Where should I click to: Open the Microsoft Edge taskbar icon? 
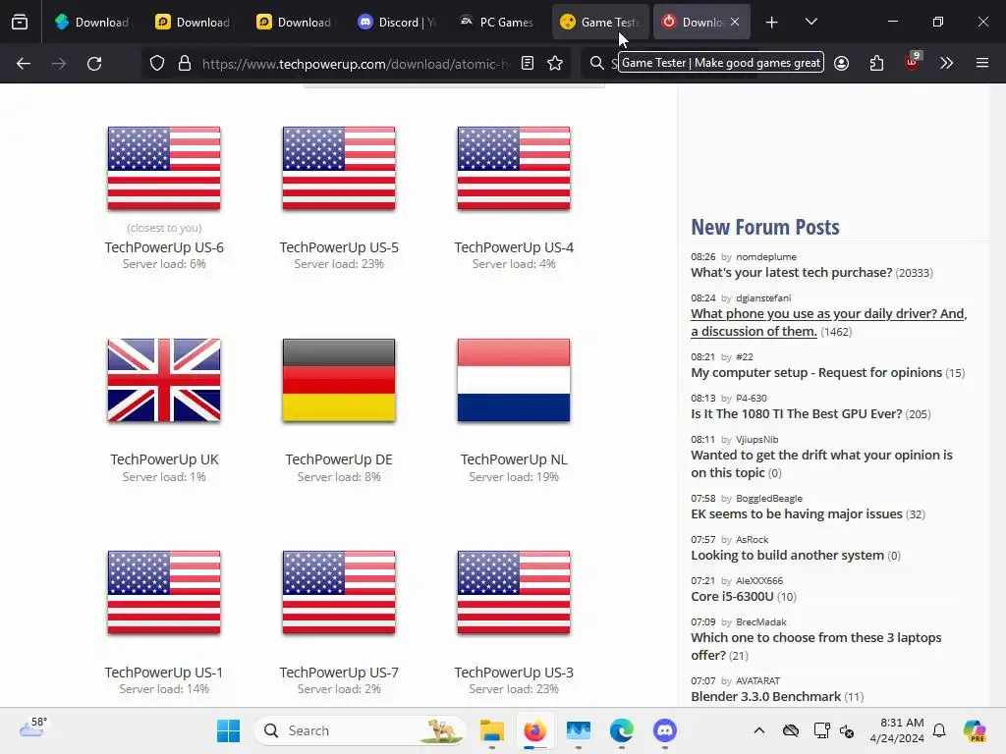coord(622,730)
